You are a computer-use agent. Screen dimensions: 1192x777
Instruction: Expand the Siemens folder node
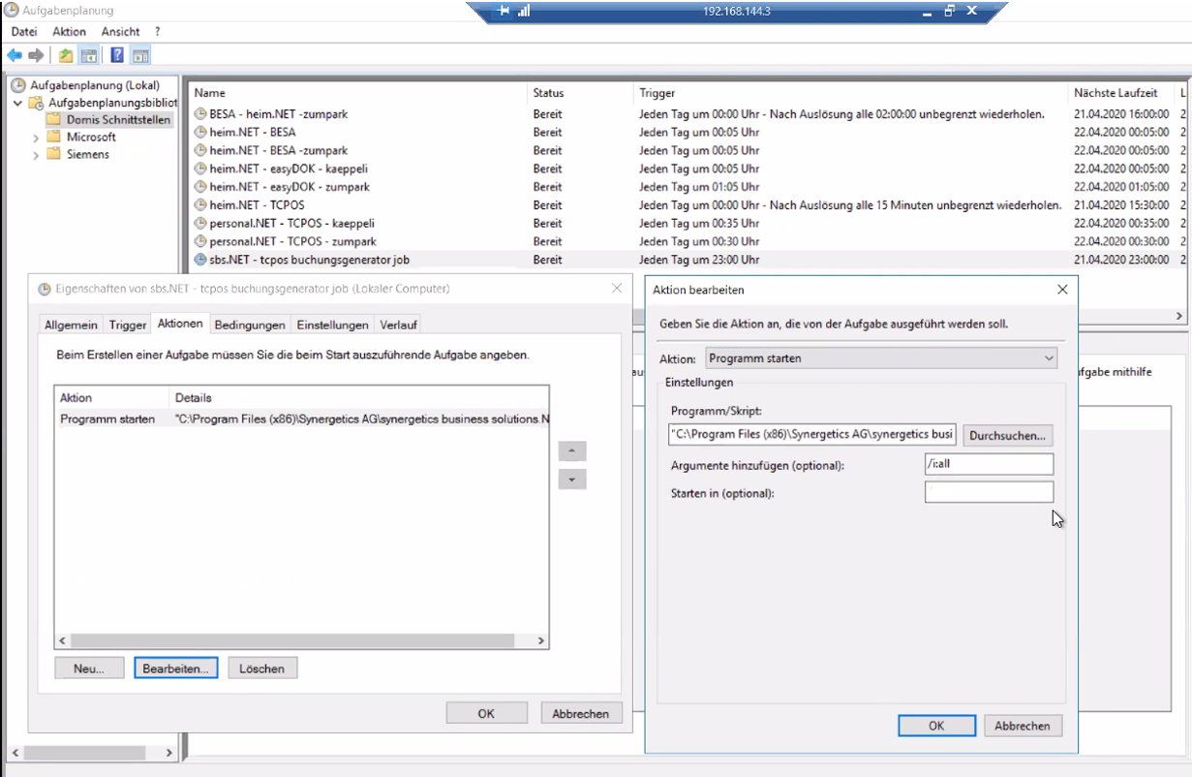(x=36, y=155)
